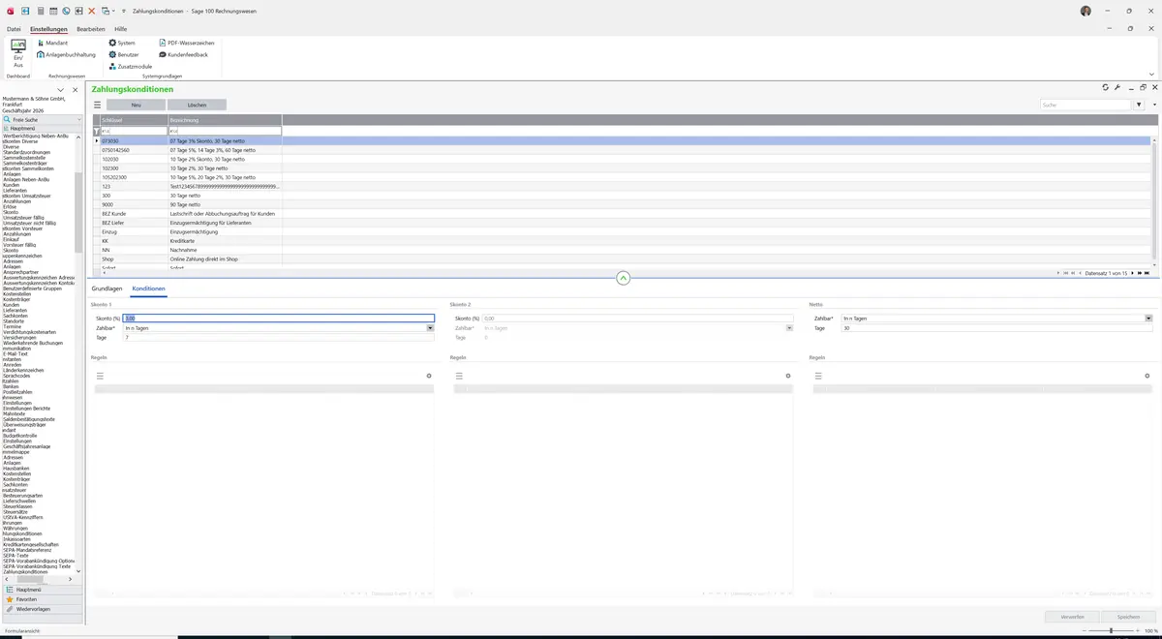This screenshot has width=1162, height=639.
Task: Click the Verwerfen button
Action: click(x=1072, y=616)
